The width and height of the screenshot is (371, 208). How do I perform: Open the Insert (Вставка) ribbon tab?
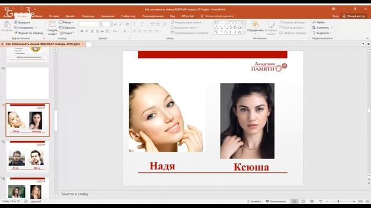(x=54, y=16)
